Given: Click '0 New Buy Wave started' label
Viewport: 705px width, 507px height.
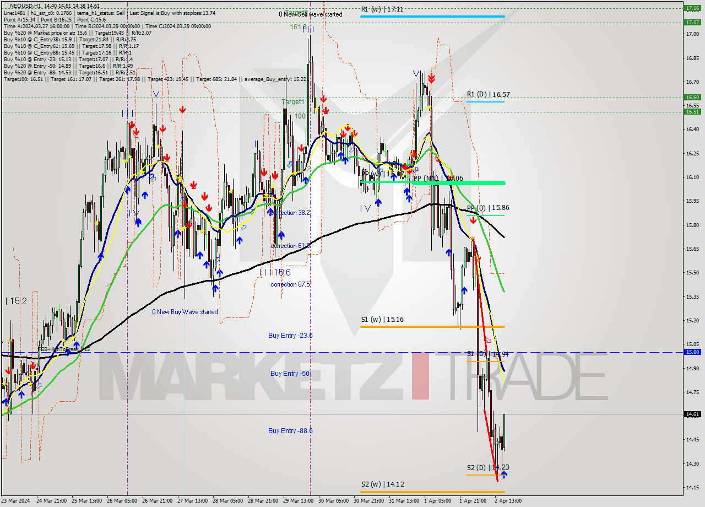Looking at the screenshot, I should 185,312.
